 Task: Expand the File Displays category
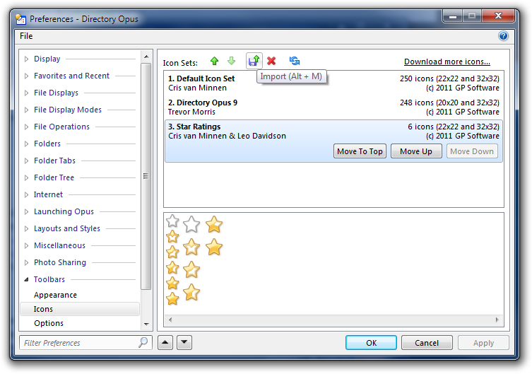tap(26, 93)
